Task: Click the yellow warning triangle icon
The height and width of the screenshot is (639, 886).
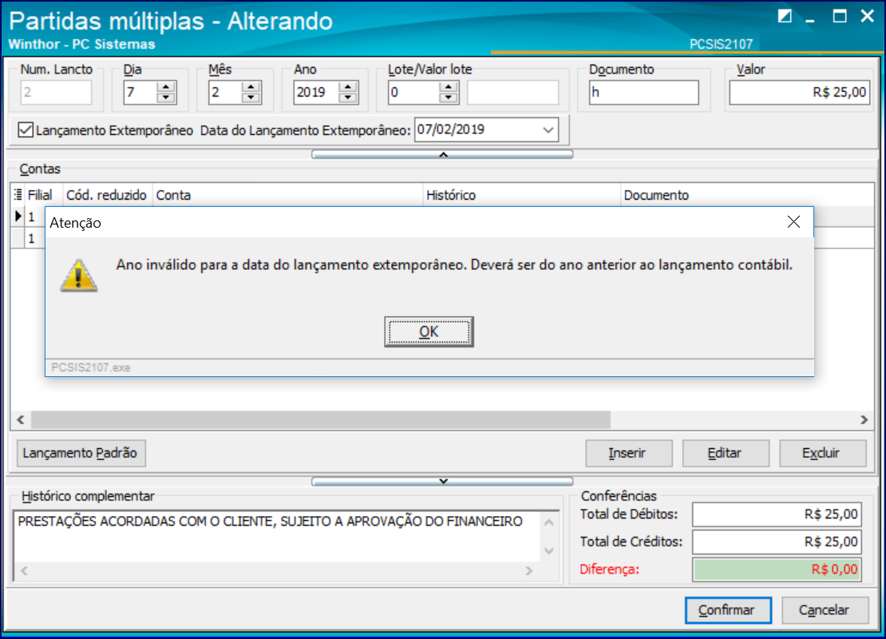Action: [x=78, y=276]
